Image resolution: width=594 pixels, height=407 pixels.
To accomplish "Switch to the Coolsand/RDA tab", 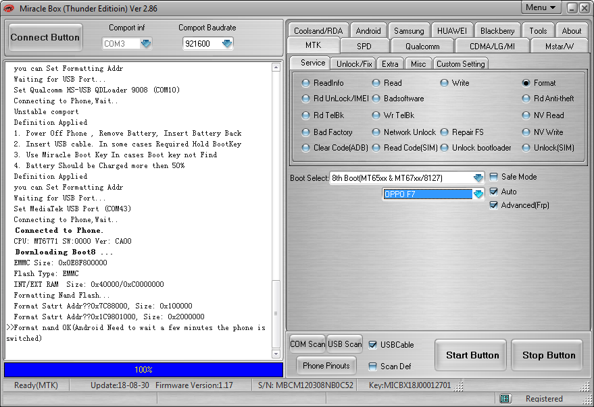I will pyautogui.click(x=318, y=30).
